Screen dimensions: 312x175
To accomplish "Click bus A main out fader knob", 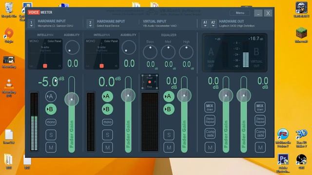I will click(226, 95).
